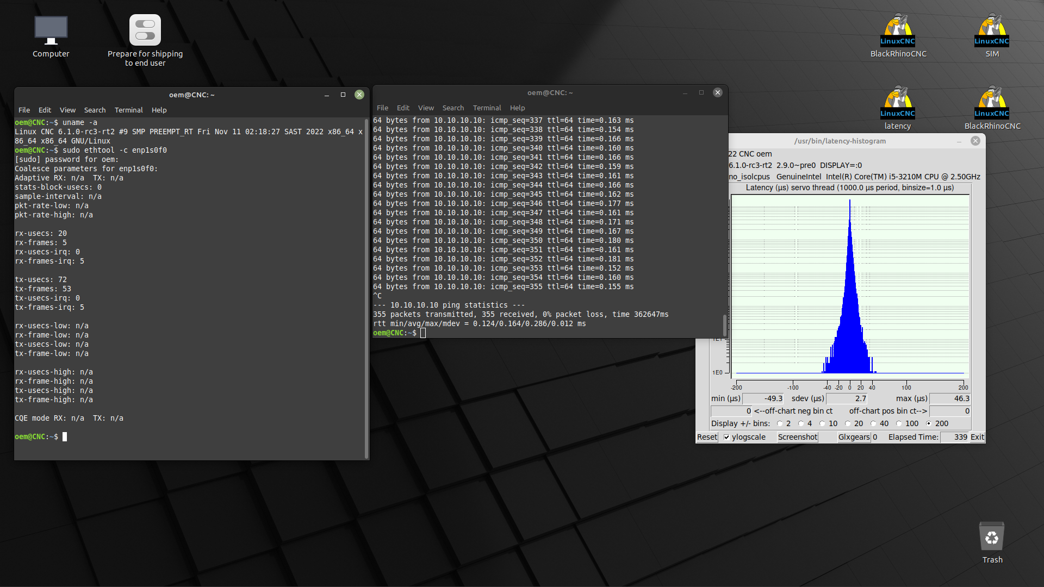
Task: Minimize the left terminal window
Action: (x=327, y=95)
